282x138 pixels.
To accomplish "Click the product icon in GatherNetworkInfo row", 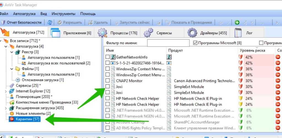I will coord(169,57).
